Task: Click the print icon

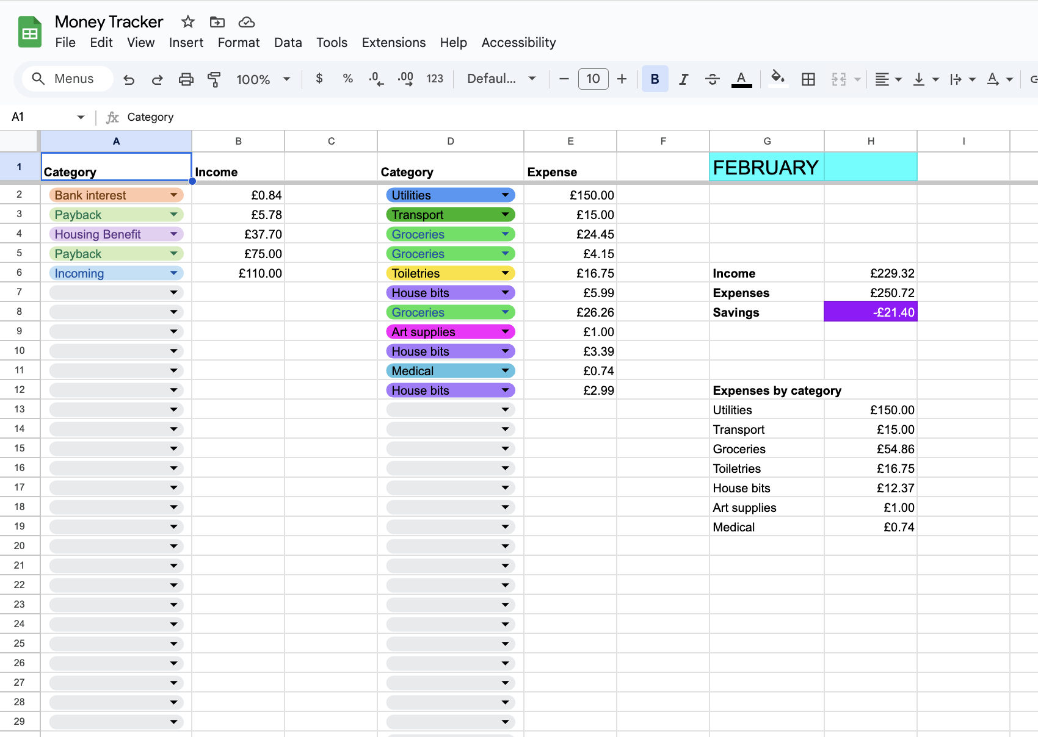Action: (186, 79)
